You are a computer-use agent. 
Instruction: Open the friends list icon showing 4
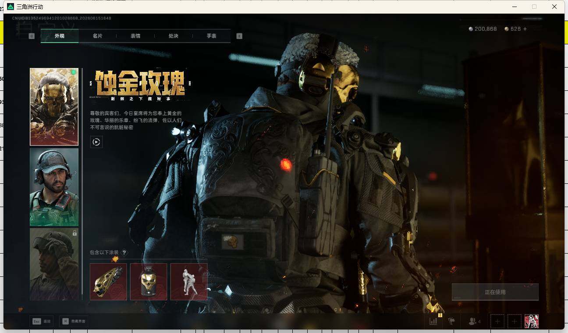point(475,322)
